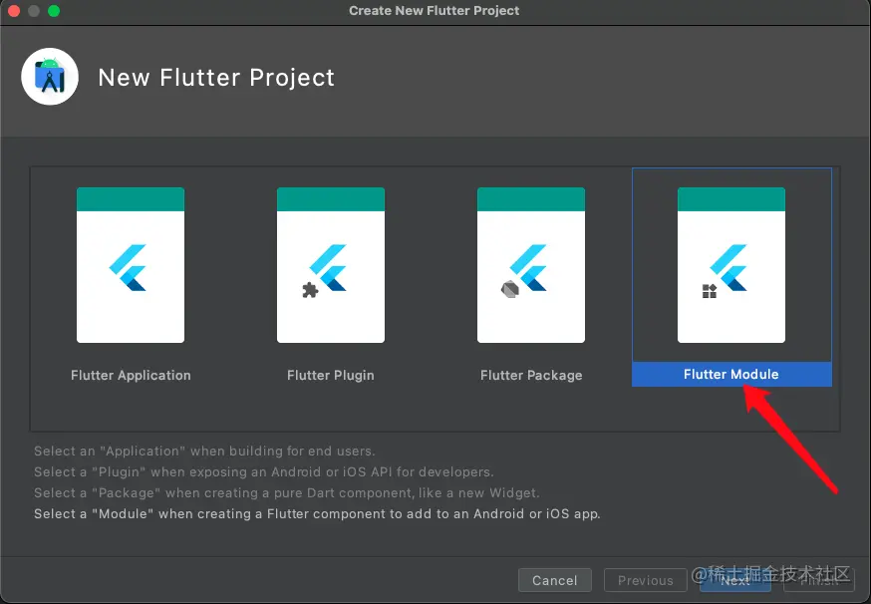Click the highlighted Flutter Module label

[x=731, y=374]
